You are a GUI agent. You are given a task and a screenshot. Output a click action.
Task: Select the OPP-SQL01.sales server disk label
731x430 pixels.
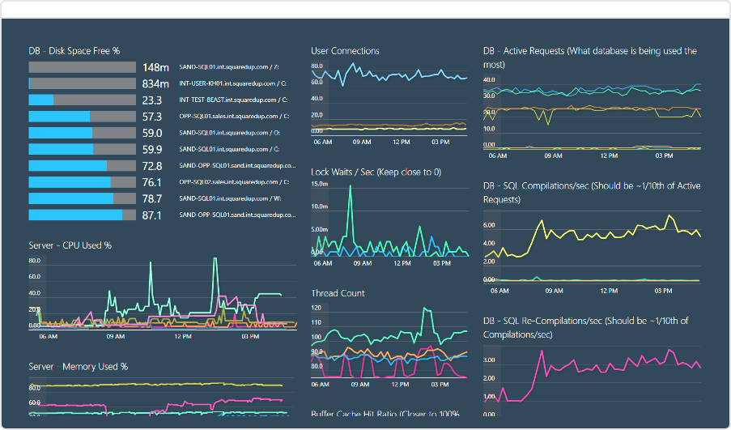234,117
